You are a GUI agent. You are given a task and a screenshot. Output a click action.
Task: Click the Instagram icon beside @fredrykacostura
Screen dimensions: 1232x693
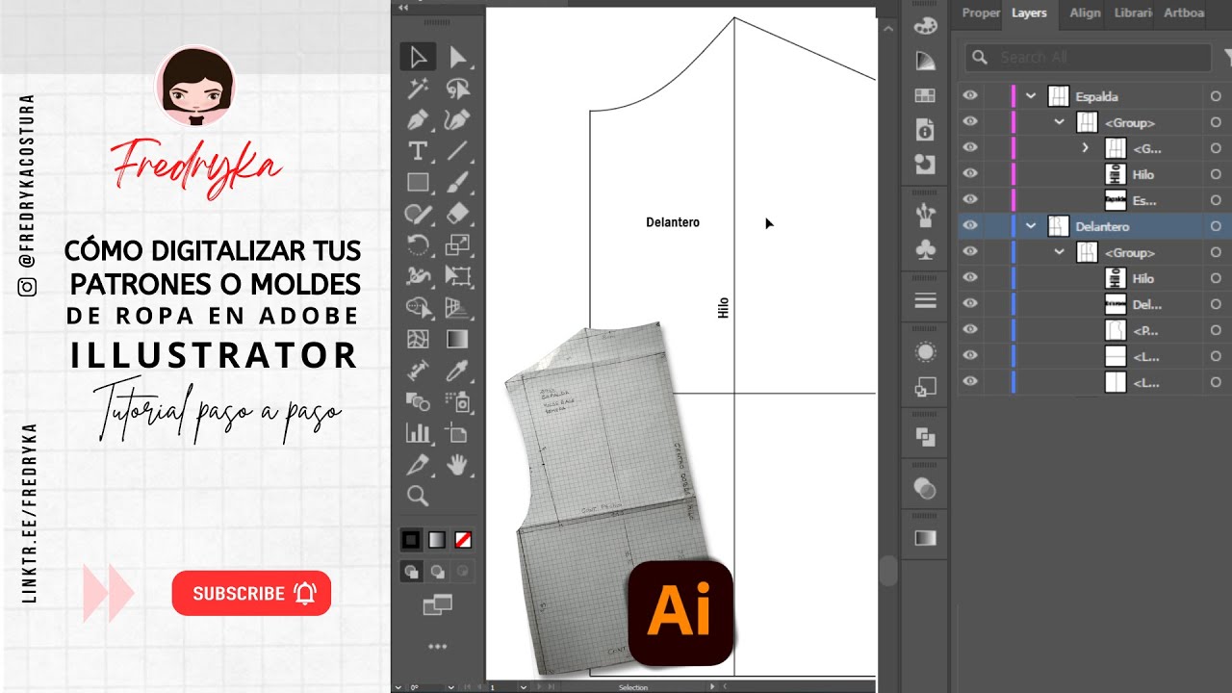[28, 287]
